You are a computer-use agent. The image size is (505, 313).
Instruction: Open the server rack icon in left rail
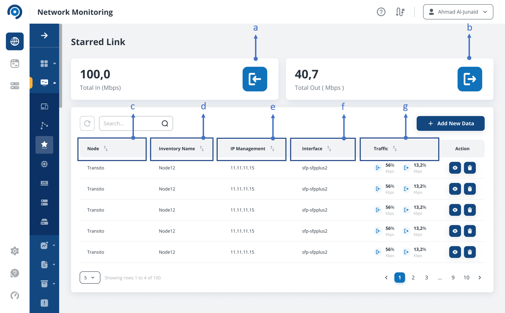click(x=15, y=86)
